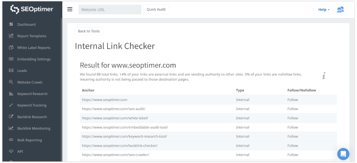Expand the Help dropdown

[x=324, y=10]
